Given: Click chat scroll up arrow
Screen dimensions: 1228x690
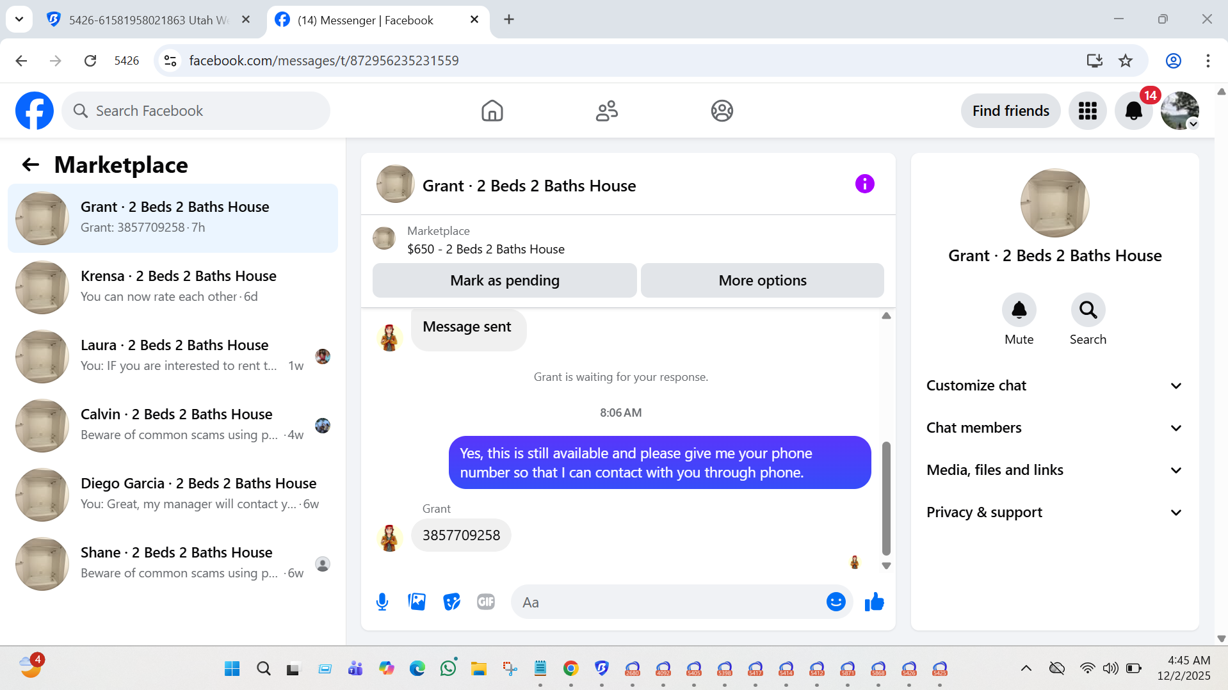Looking at the screenshot, I should coord(886,316).
